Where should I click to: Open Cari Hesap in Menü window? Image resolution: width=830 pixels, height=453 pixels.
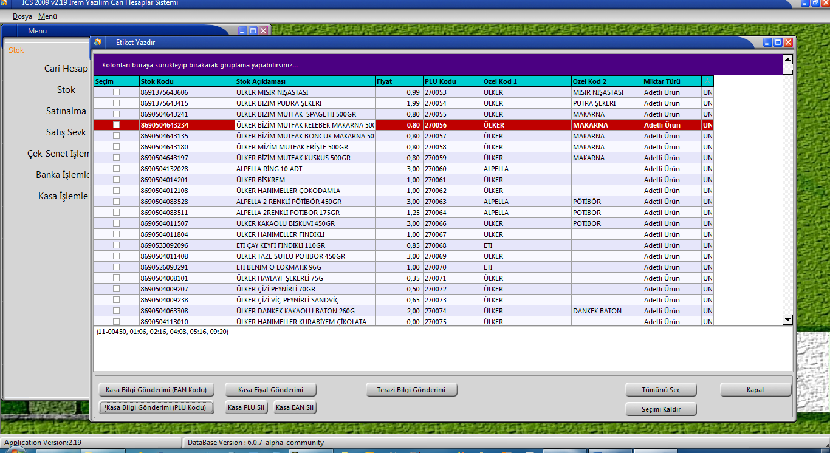[66, 69]
